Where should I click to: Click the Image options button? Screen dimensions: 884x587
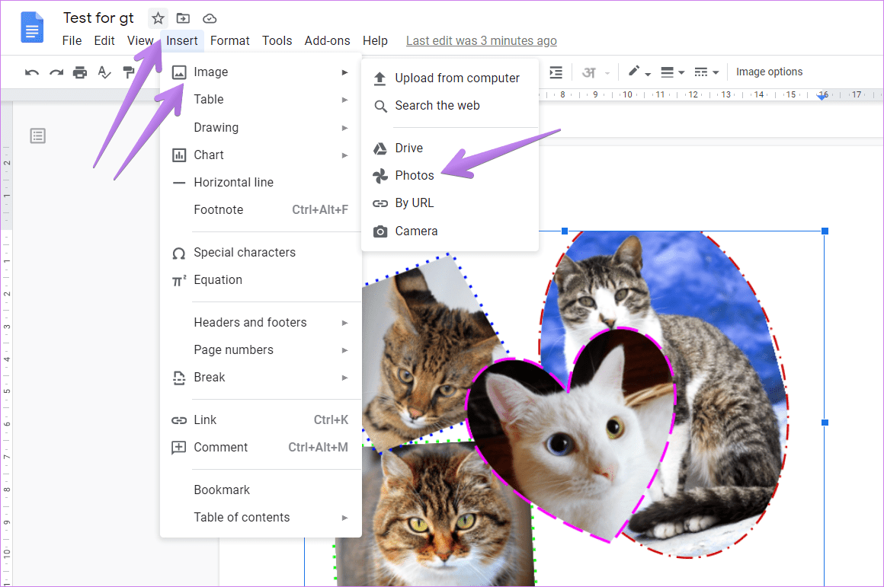[x=769, y=72]
